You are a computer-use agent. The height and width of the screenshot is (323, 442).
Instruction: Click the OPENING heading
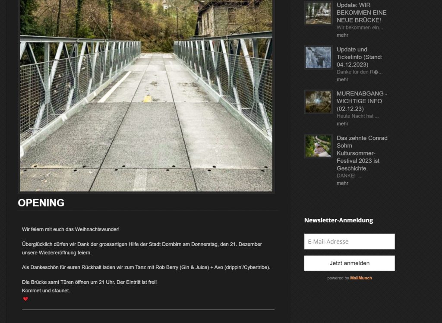tap(41, 203)
